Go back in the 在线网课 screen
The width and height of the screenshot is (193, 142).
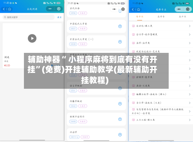(x=4, y=9)
